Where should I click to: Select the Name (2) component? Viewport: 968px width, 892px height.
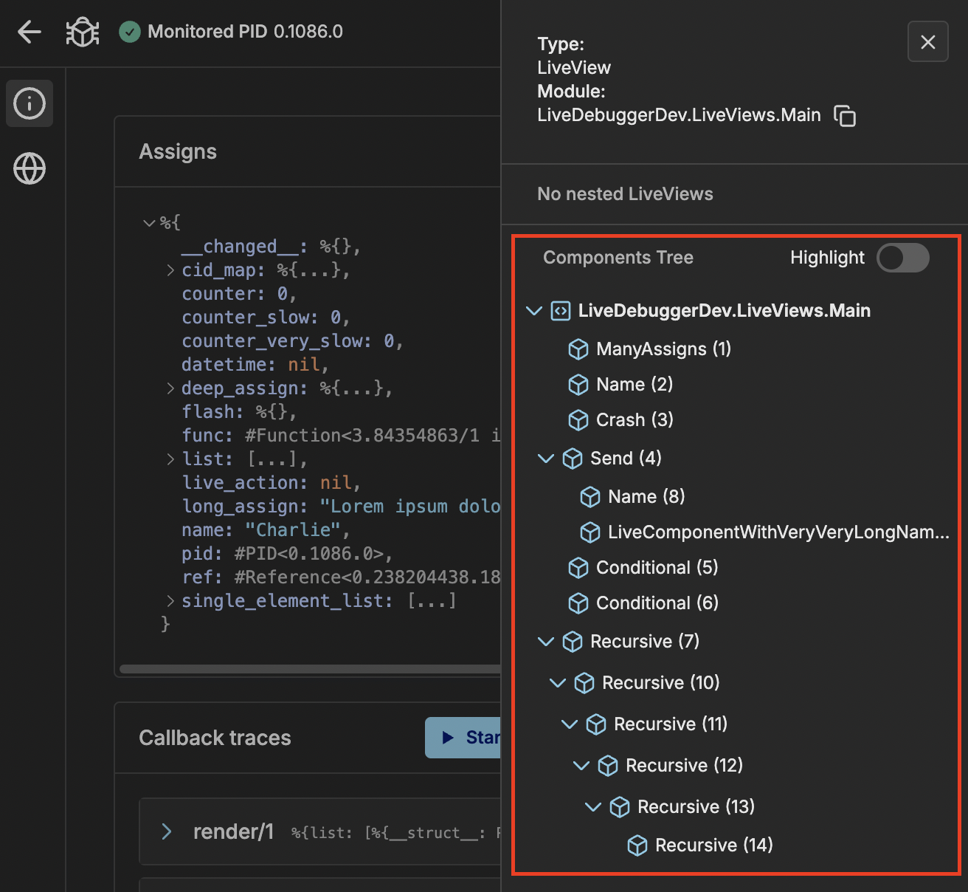coord(635,385)
